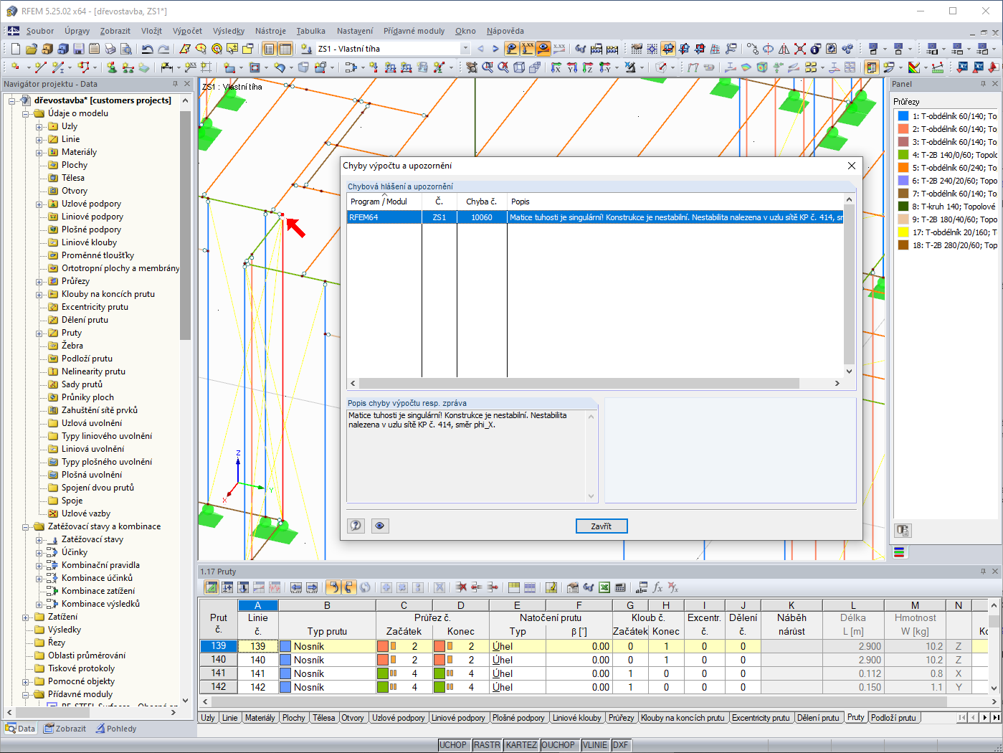Click the green color swatch for cross-section 4

(903, 155)
